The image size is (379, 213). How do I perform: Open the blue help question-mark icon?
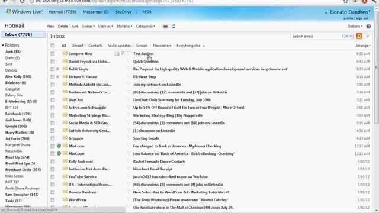[368, 26]
